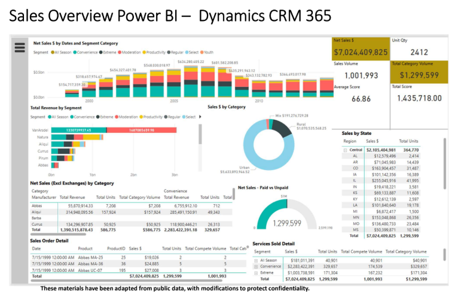Expand the Extreme row in Services Sold Detail

(x=255, y=272)
